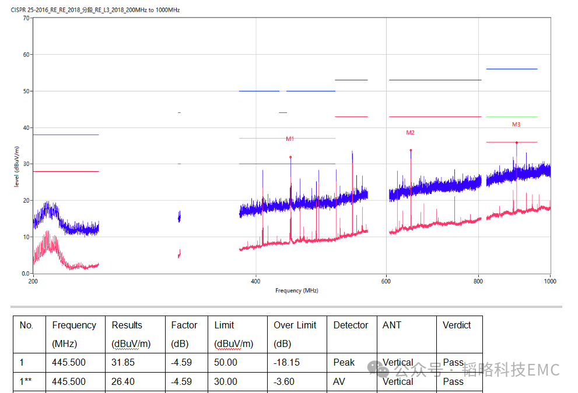Click the Factor column header
Viewport: 578px width, 393px height.
[x=184, y=325]
